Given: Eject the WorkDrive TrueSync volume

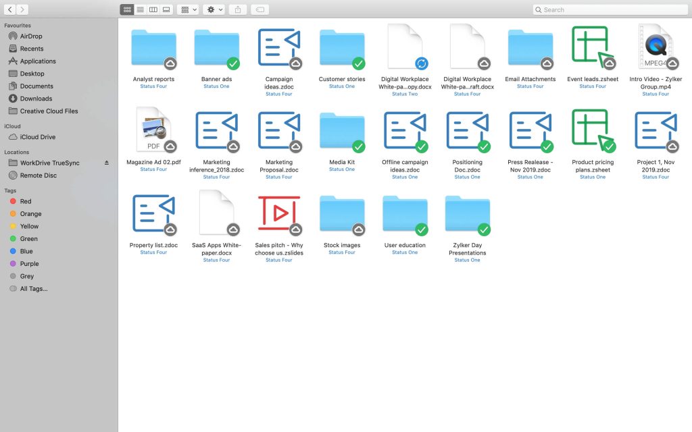Looking at the screenshot, I should (x=106, y=163).
